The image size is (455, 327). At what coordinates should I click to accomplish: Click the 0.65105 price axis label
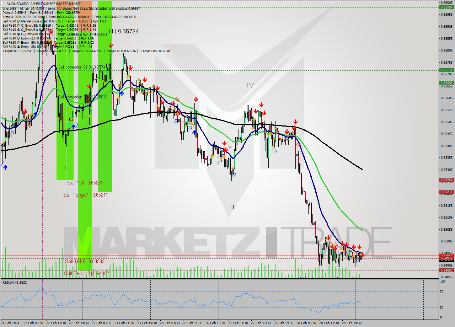tap(446, 217)
